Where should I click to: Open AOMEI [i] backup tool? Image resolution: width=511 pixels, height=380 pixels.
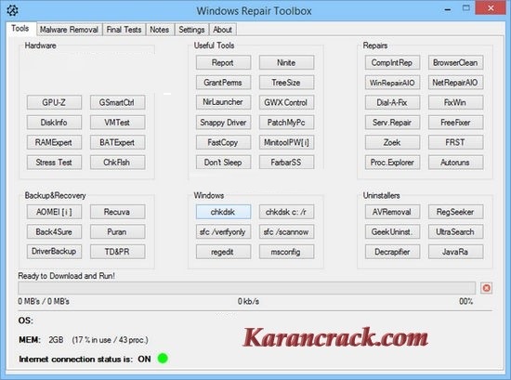point(54,212)
